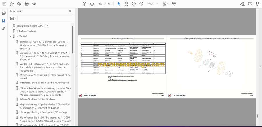The image size is (262, 127).
Task: Click the Save file icon
Action: tap(4, 4)
